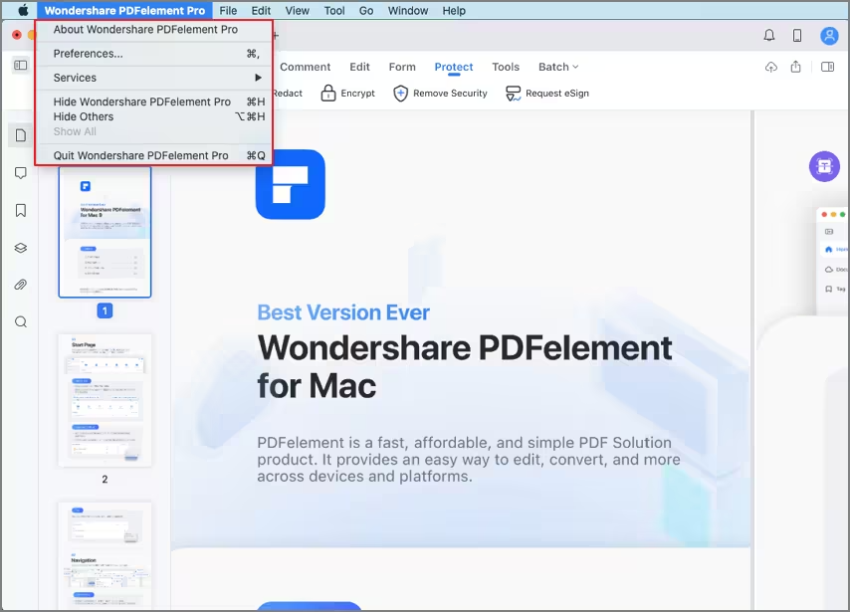Open the attachments paperclip icon
This screenshot has height=612, width=850.
click(21, 285)
